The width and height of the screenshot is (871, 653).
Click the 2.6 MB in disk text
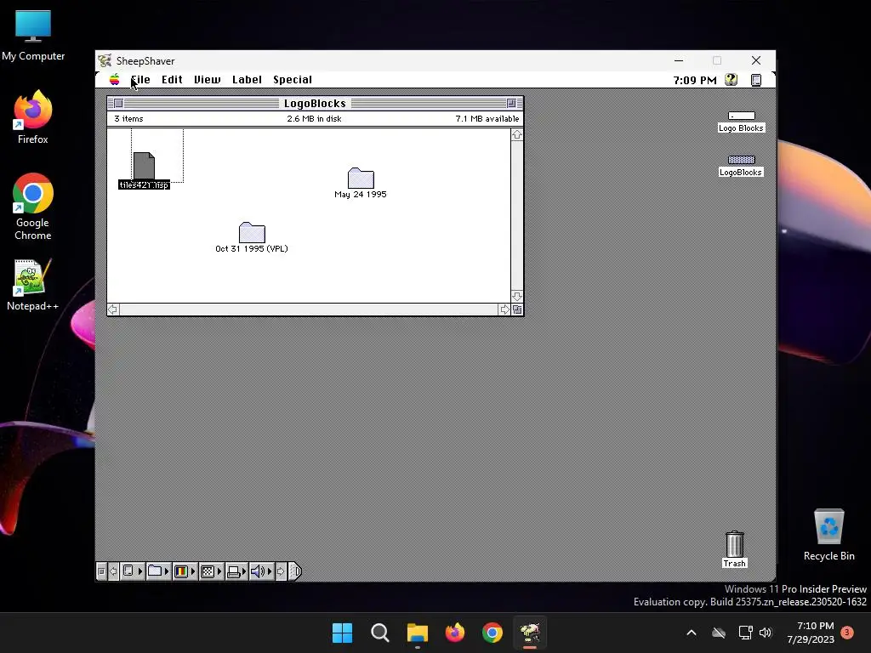click(315, 119)
